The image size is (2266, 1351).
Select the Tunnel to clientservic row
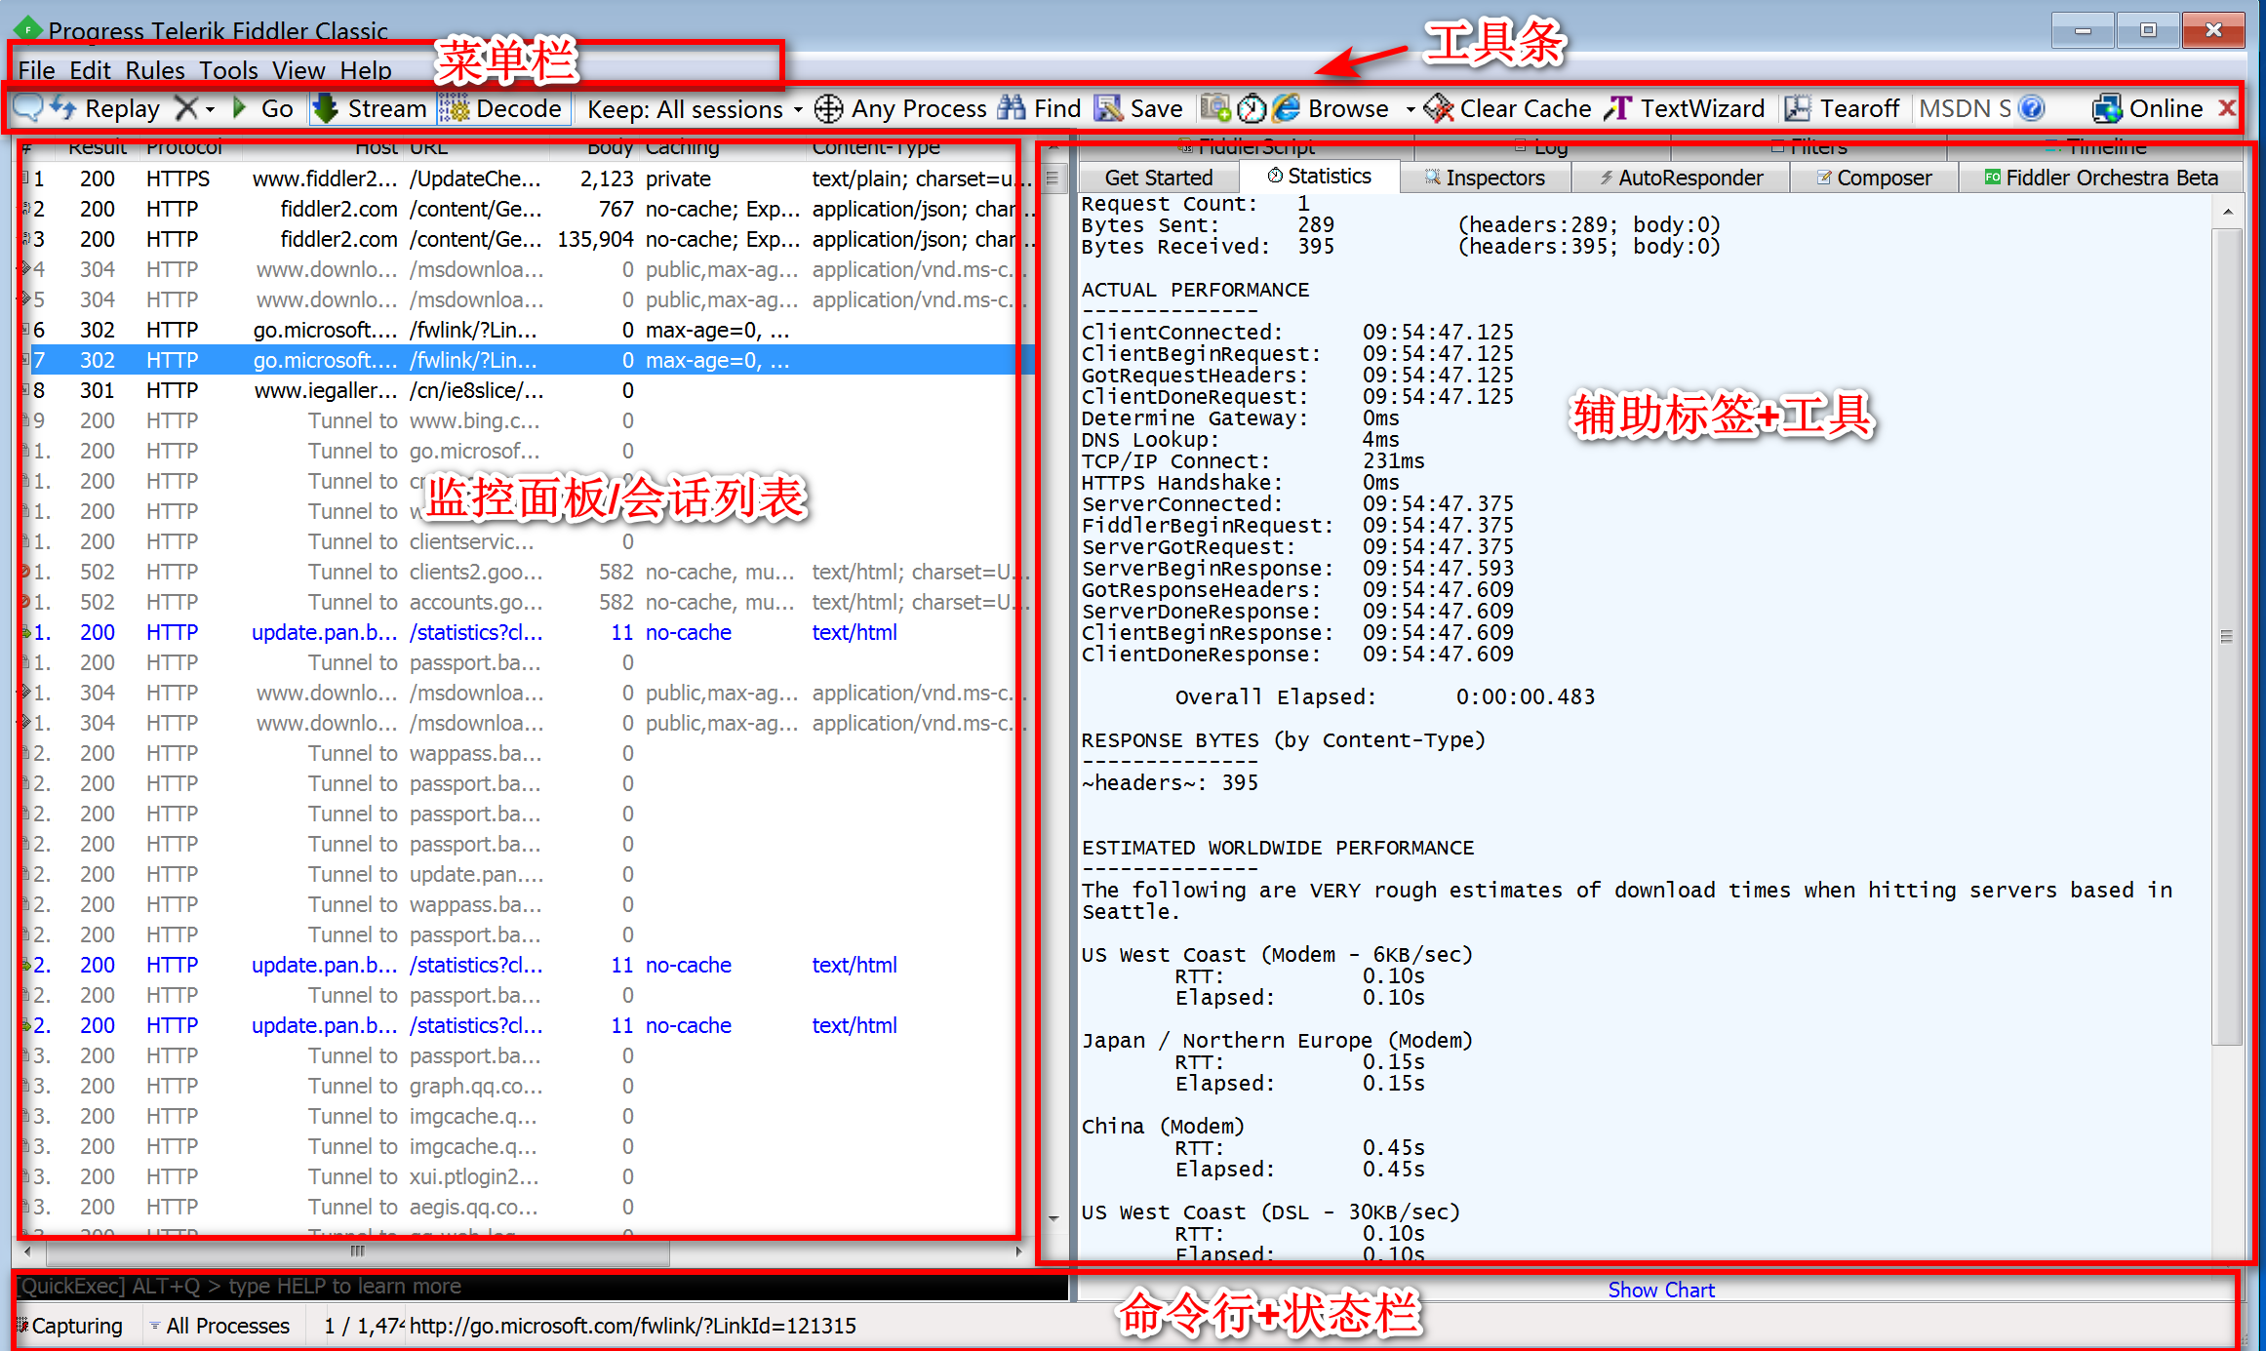527,542
